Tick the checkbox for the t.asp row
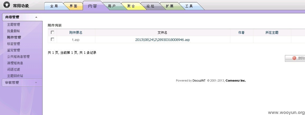Screen dimensions: 305x115 click(x=52, y=39)
